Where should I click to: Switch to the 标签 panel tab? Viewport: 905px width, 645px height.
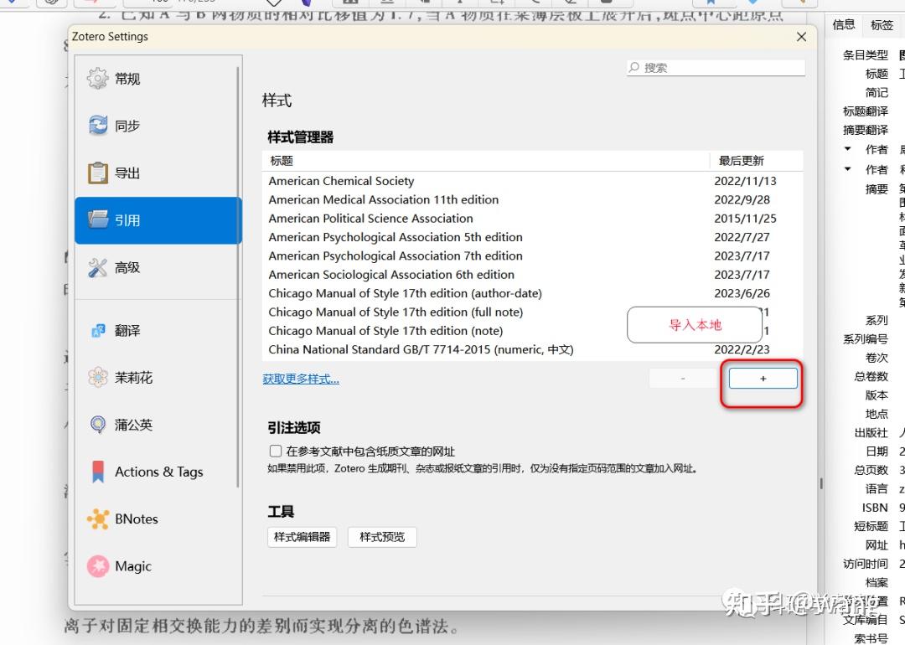point(882,25)
